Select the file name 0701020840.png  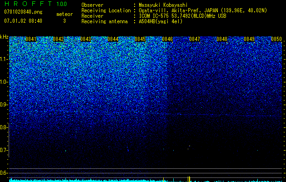pyautogui.click(x=23, y=12)
